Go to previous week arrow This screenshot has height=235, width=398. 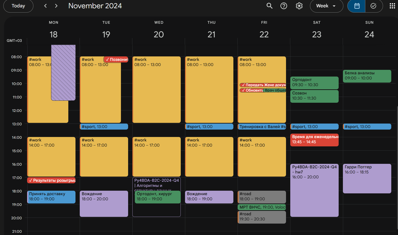[x=45, y=6]
